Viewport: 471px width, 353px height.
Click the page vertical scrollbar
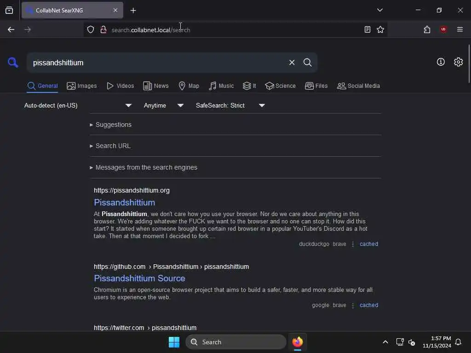click(x=469, y=63)
